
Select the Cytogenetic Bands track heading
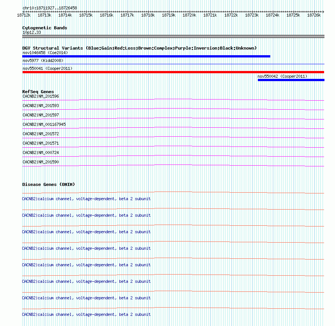(45, 28)
